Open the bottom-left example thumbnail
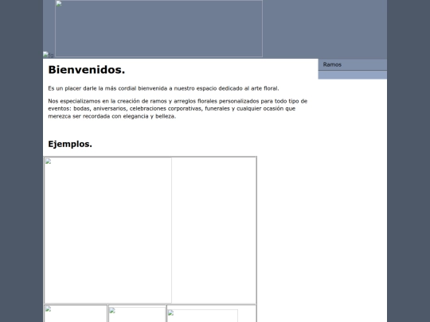The height and width of the screenshot is (322, 430). [76, 314]
